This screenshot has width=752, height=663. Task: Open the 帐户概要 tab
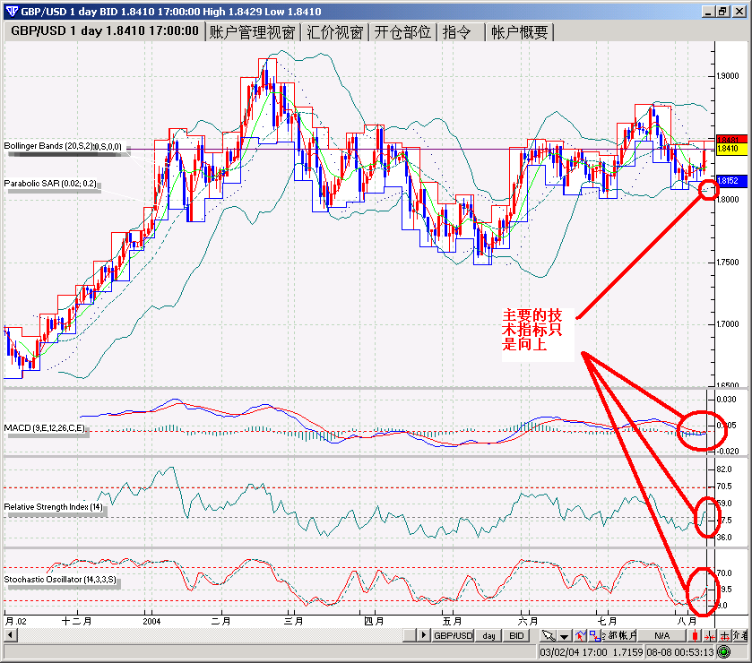518,31
